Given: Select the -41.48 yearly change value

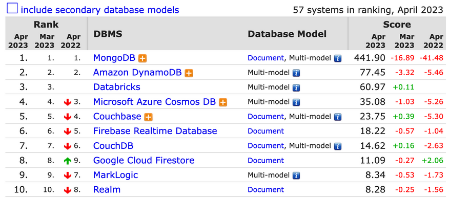Looking at the screenshot, I should click(432, 58).
